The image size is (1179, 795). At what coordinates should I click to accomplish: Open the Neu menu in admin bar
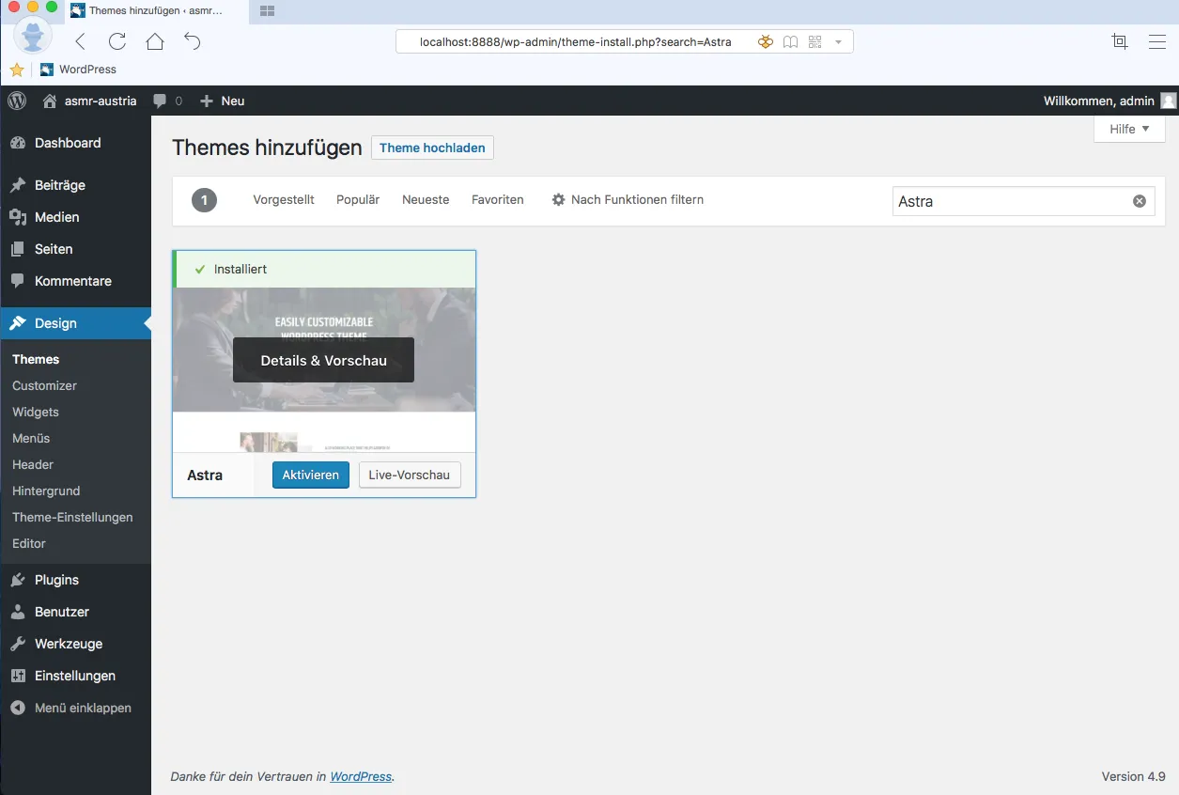(223, 101)
